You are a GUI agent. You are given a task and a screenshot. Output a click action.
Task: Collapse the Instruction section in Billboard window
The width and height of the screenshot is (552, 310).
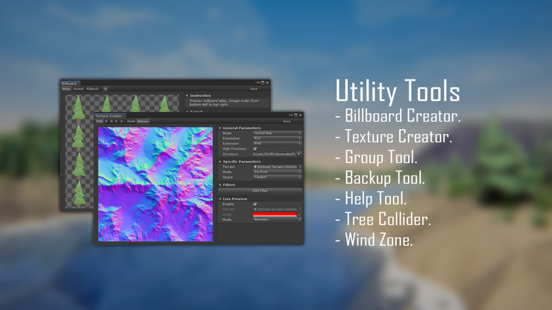pyautogui.click(x=187, y=96)
